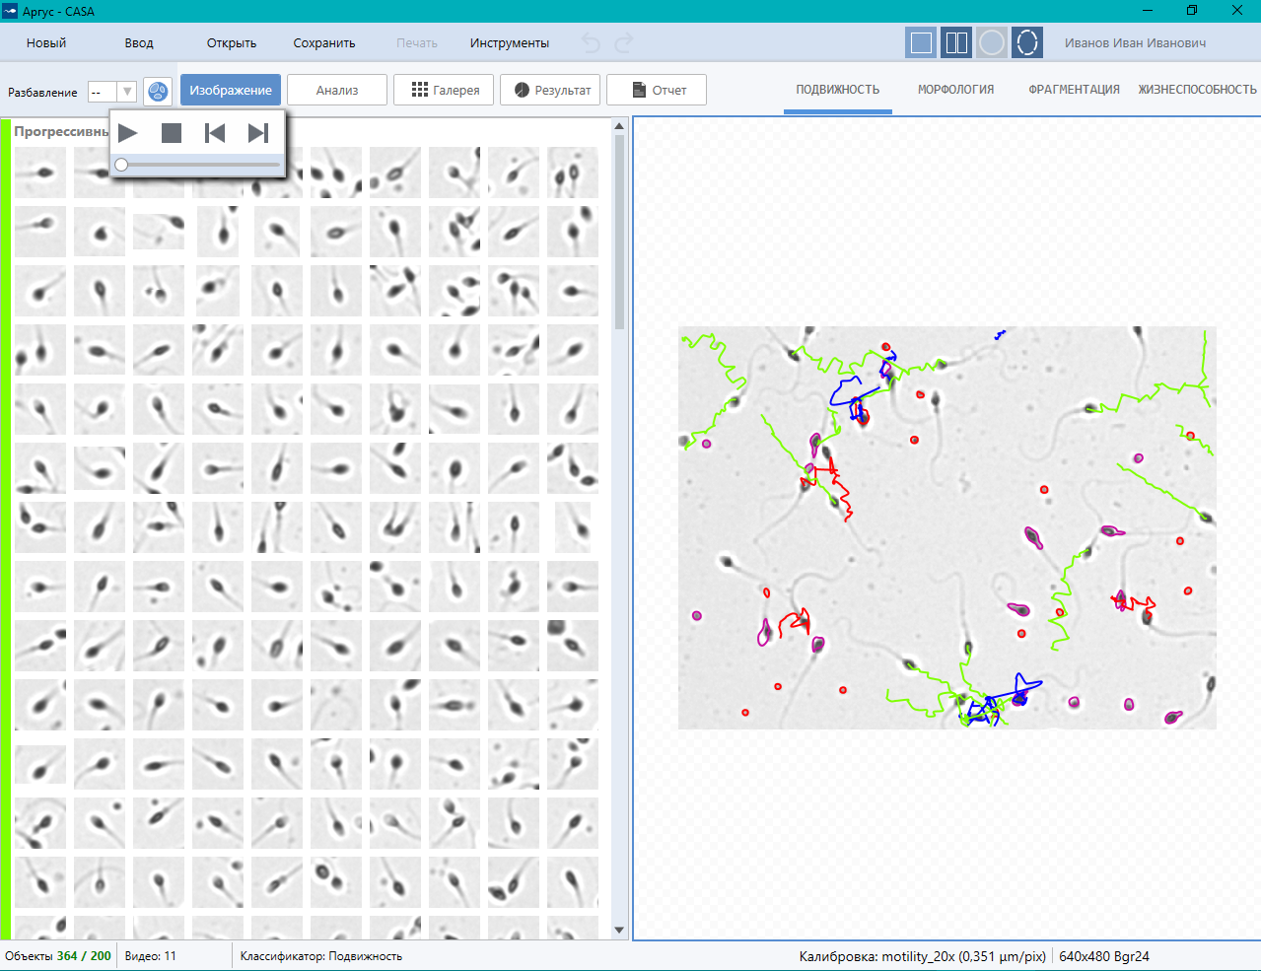1261x971 pixels.
Task: Open the Разбавление dropdown arrow
Action: tap(126, 92)
